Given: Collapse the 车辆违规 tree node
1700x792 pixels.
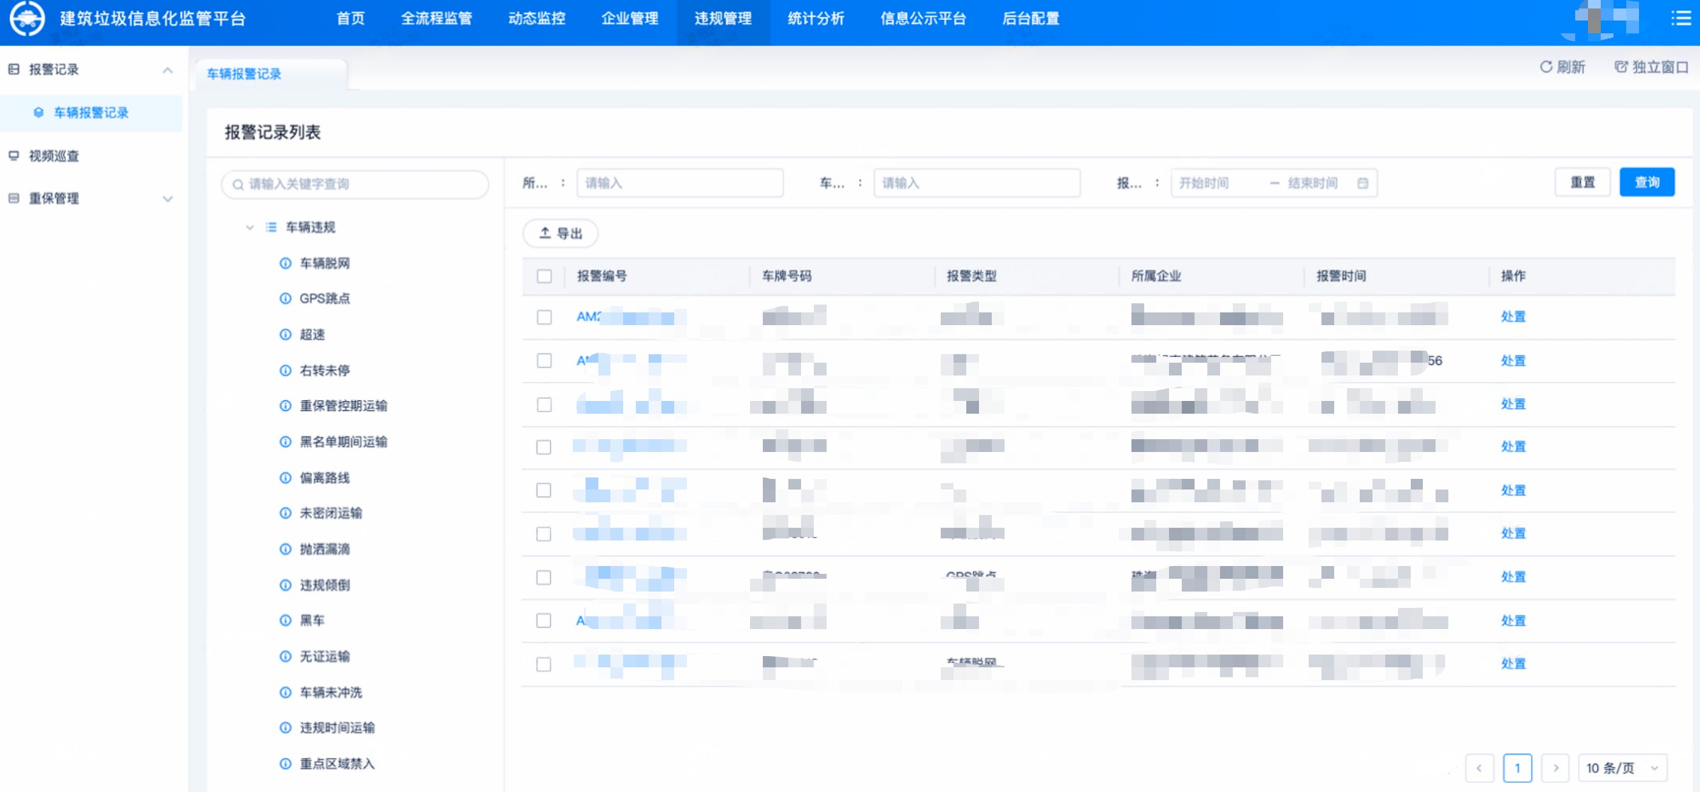Looking at the screenshot, I should (248, 227).
